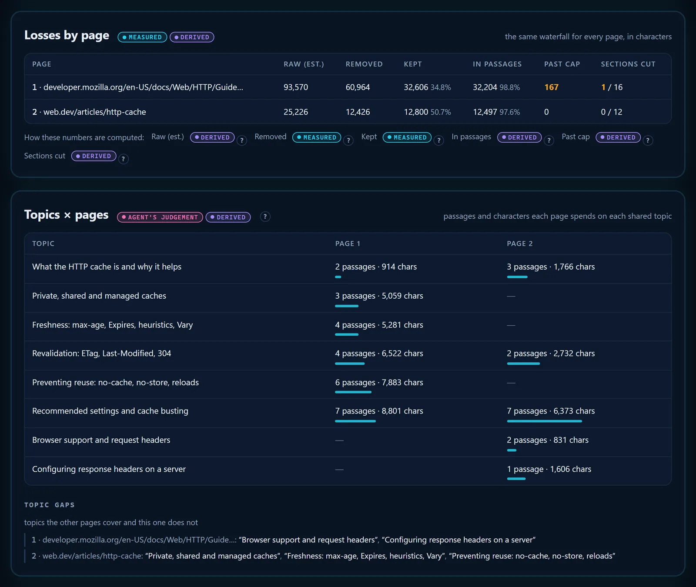This screenshot has width=696, height=587.
Task: Click the PAGE 2 column header
Action: (519, 243)
